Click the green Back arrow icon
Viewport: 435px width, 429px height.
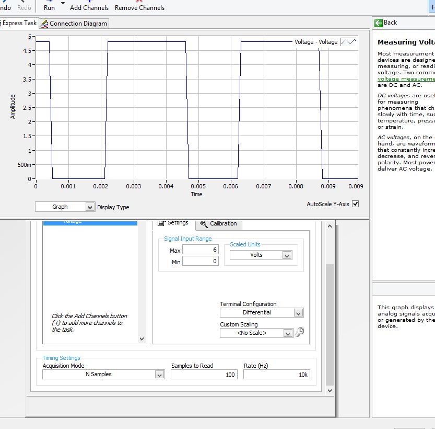pos(379,22)
